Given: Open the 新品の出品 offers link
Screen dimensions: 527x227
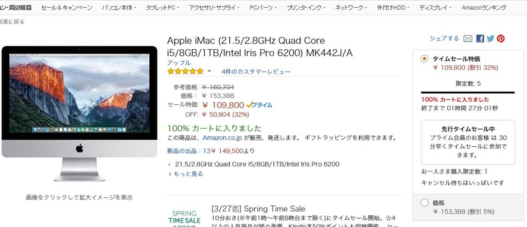Looking at the screenshot, I should coord(184,151).
